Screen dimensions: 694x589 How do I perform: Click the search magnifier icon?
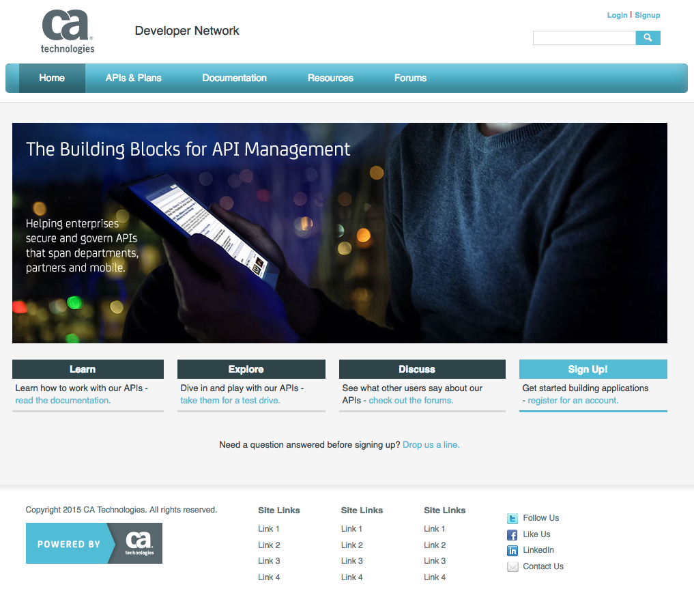tap(647, 38)
